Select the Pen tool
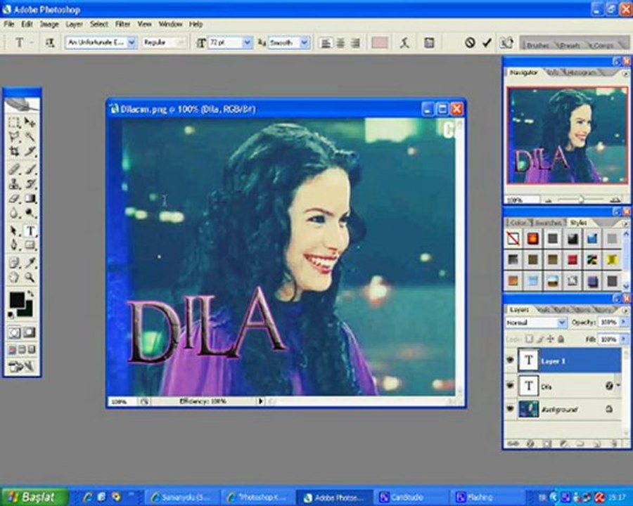633x506 pixels. [14, 245]
